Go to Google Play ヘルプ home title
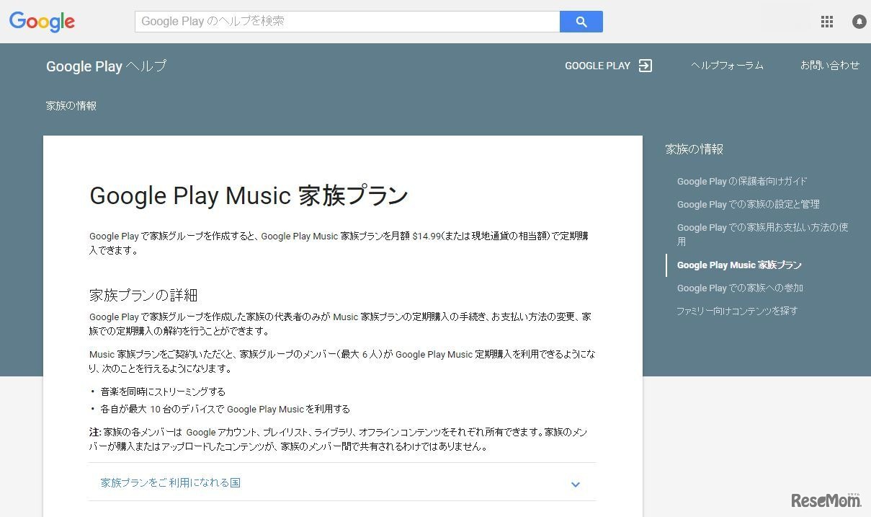This screenshot has height=517, width=871. coord(106,66)
